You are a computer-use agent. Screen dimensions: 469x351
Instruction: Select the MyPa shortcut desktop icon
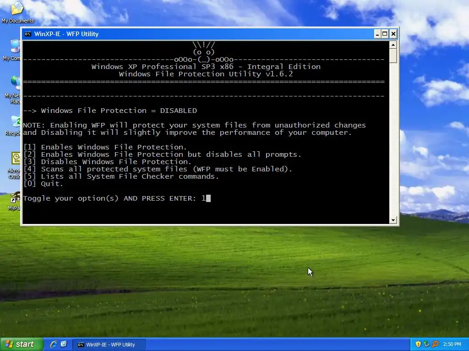14,202
